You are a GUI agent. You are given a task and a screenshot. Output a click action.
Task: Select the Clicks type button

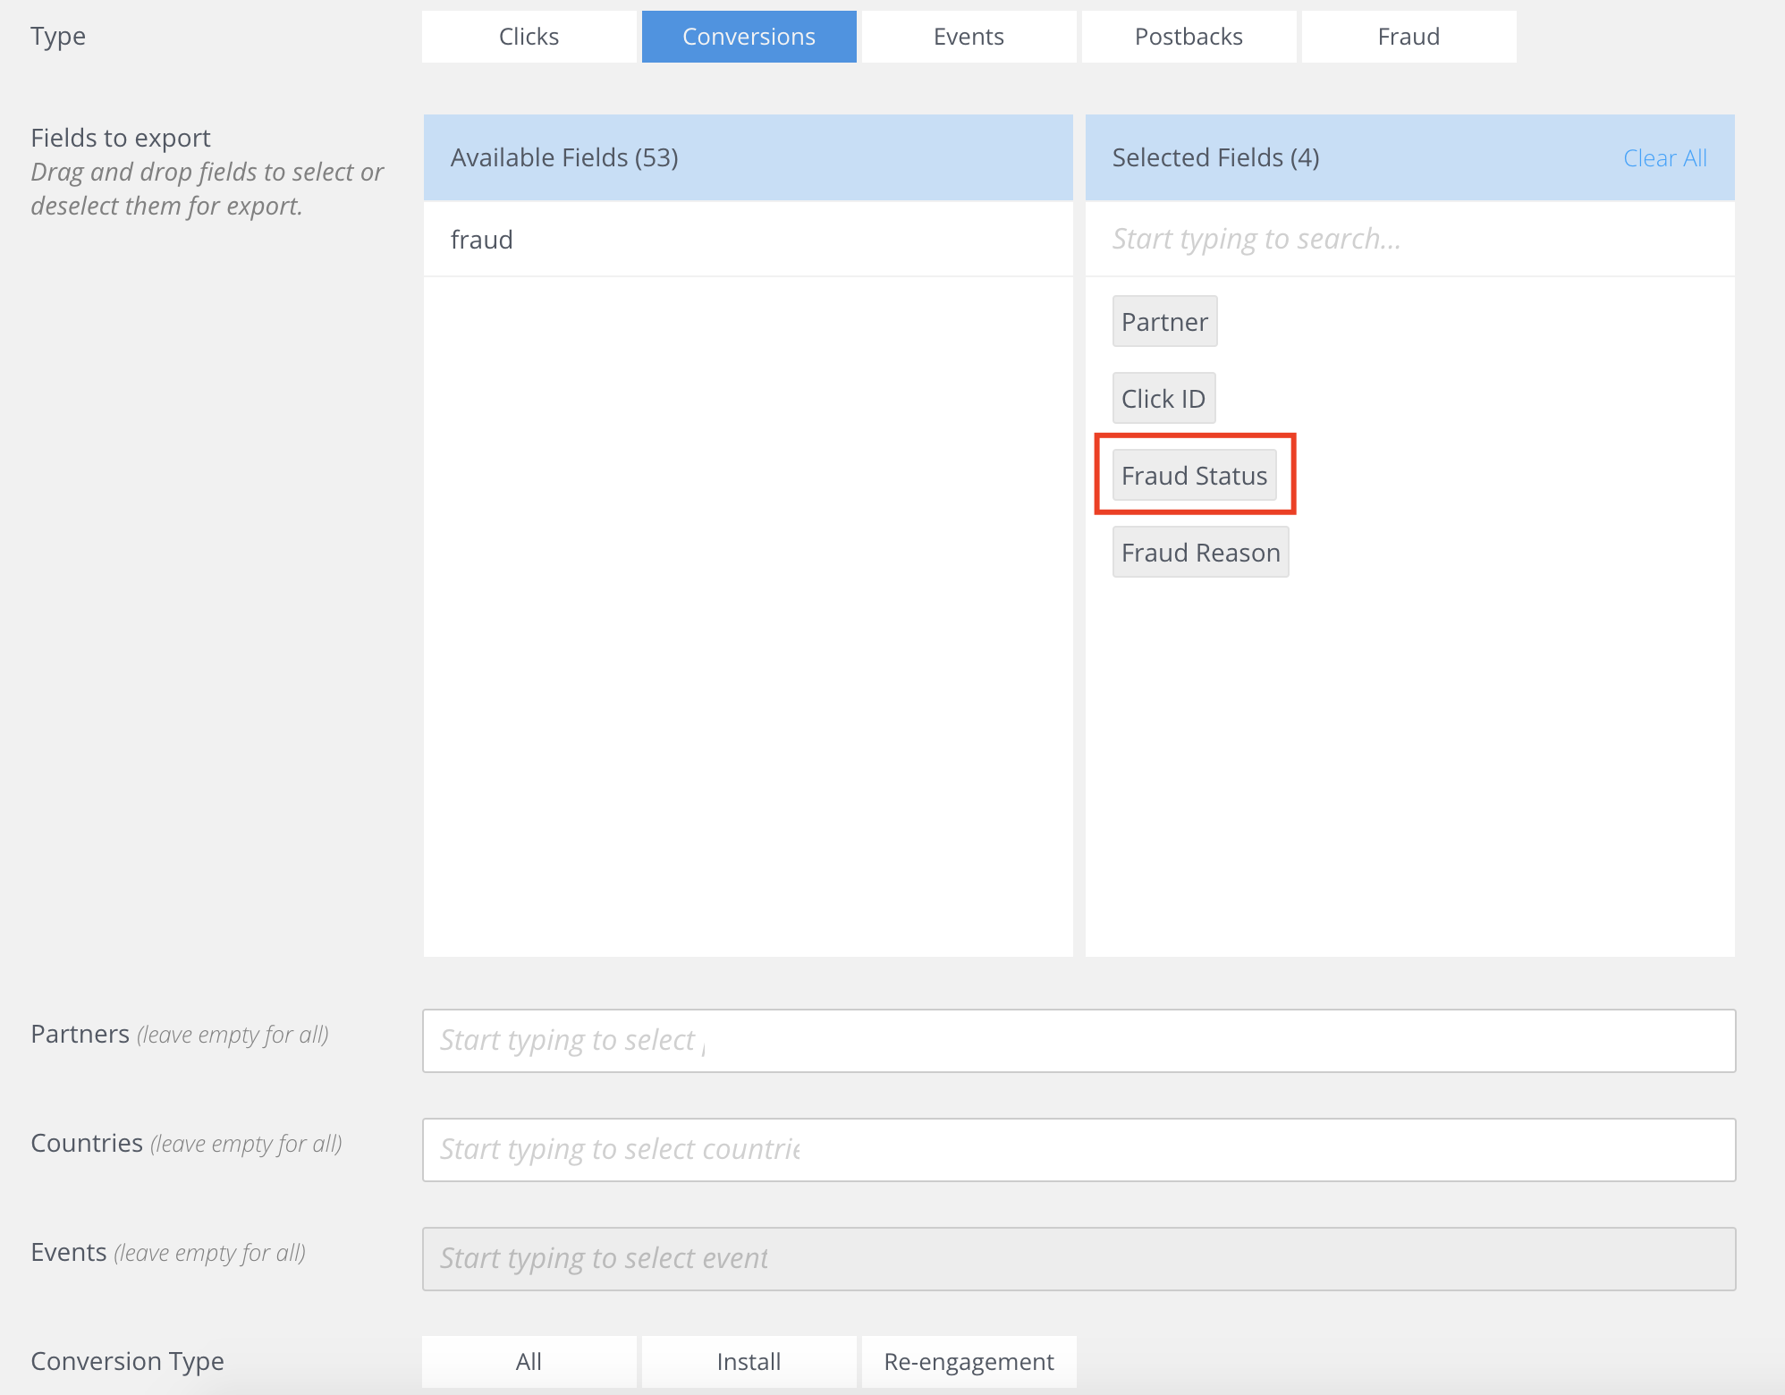(529, 37)
